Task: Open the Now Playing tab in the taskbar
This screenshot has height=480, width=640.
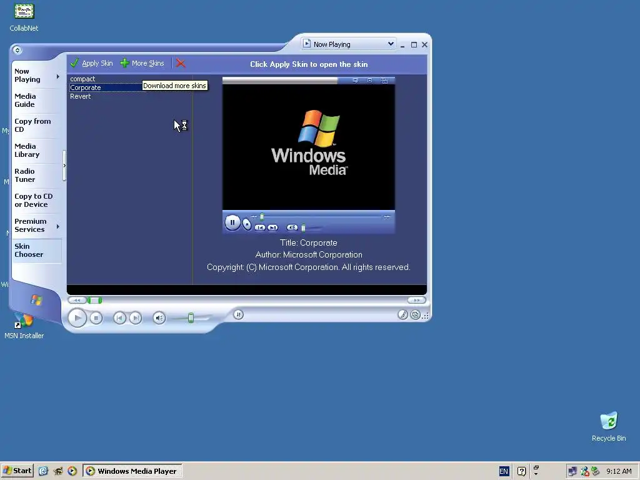Action: pyautogui.click(x=27, y=76)
